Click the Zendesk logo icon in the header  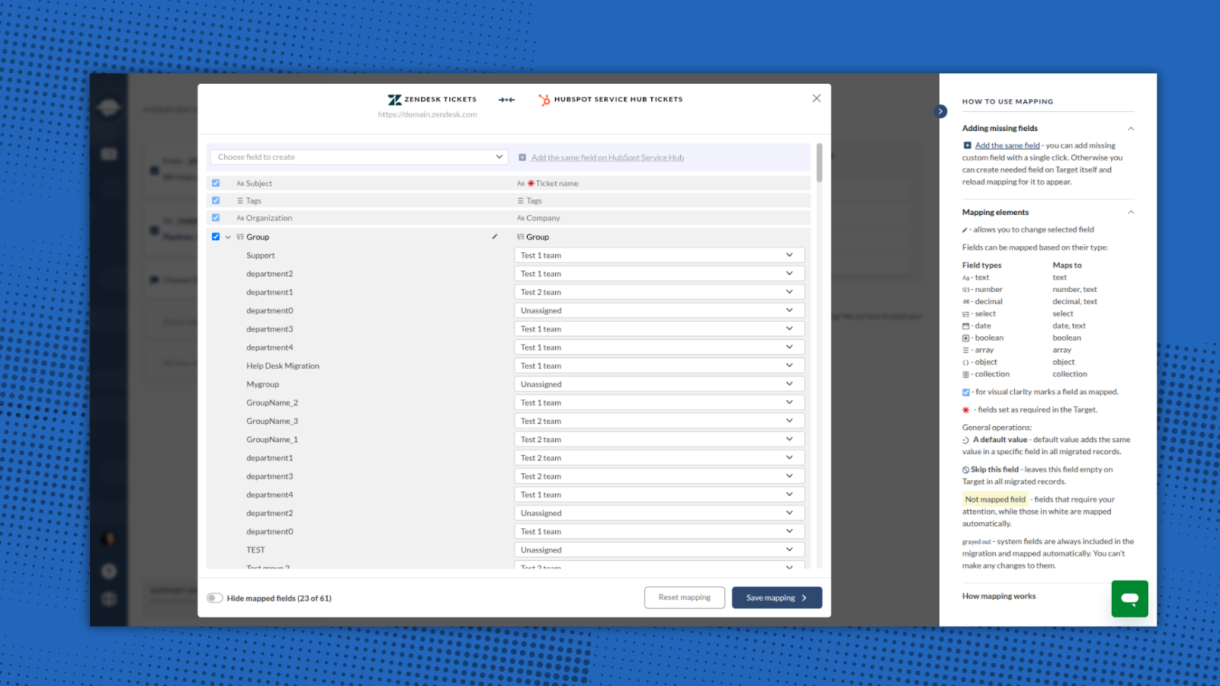click(x=394, y=100)
